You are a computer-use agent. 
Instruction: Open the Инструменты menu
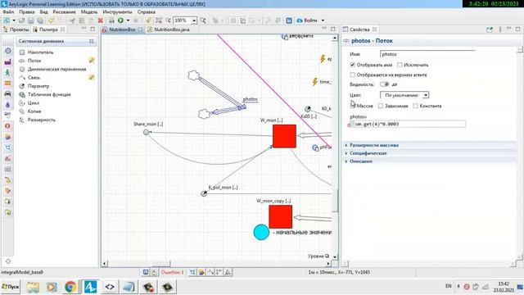(117, 11)
